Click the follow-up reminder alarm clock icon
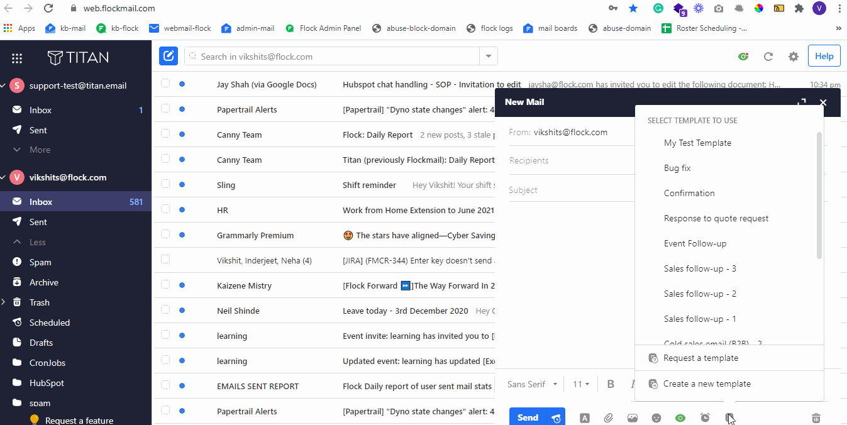Screen dimensions: 847x425 pyautogui.click(x=705, y=418)
